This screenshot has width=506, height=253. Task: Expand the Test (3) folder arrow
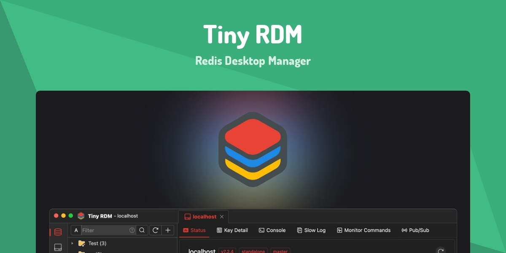(72, 243)
